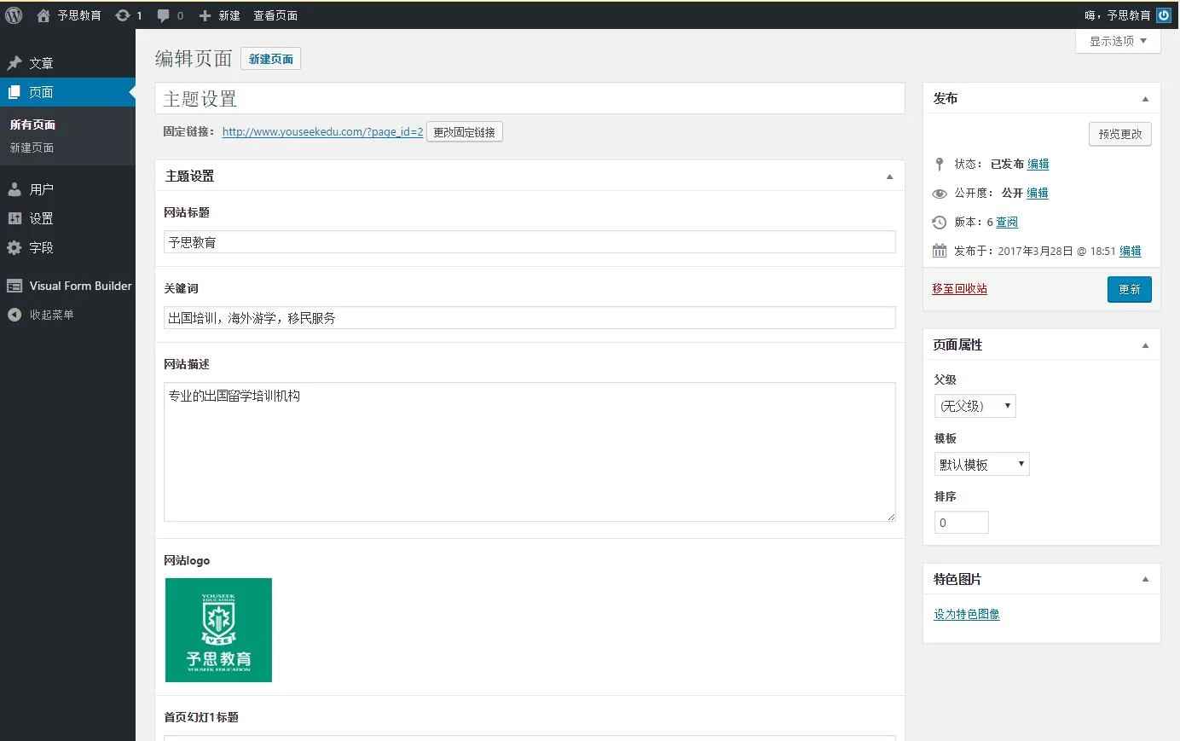
Task: Open 设置 via its sidebar icon
Action: click(x=14, y=218)
